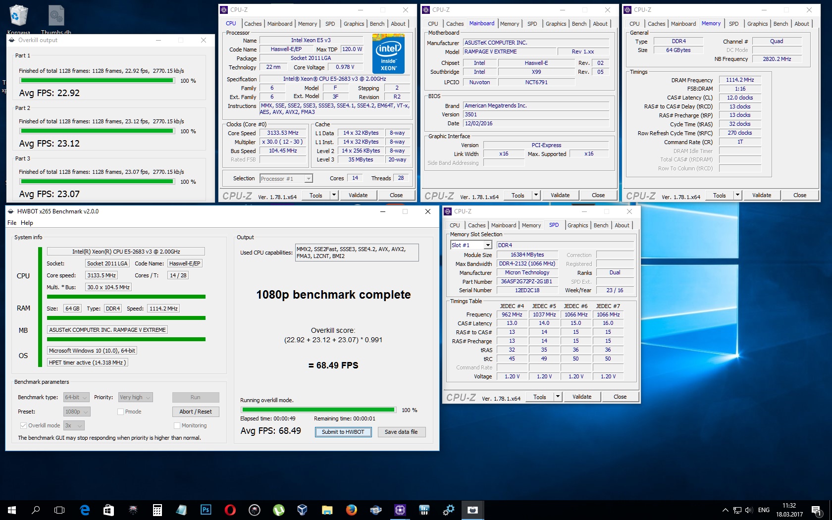Open Preset 1080p dropdown
This screenshot has width=832, height=520.
77,412
